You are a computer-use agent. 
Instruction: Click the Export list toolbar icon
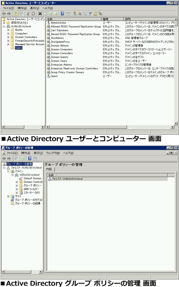click(x=55, y=13)
